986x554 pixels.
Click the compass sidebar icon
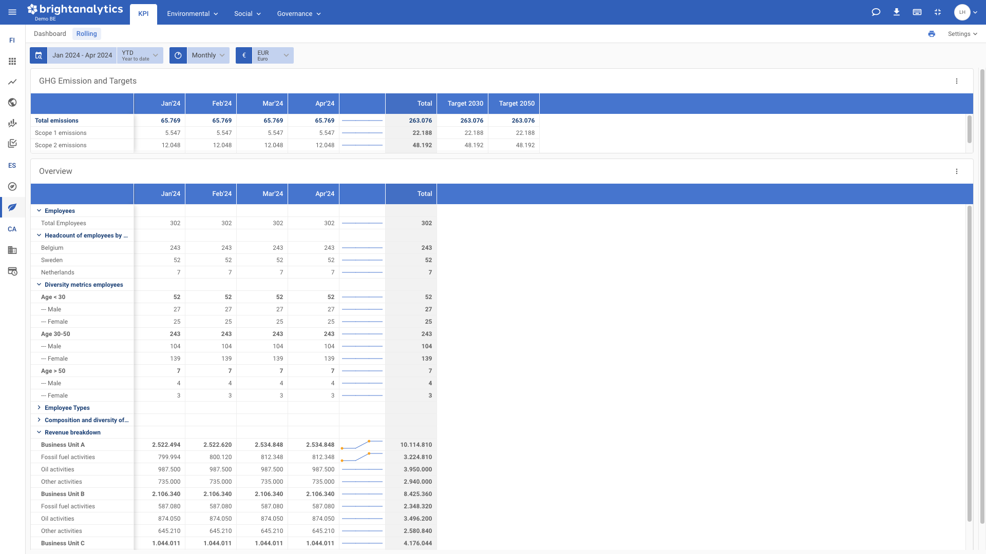click(12, 187)
